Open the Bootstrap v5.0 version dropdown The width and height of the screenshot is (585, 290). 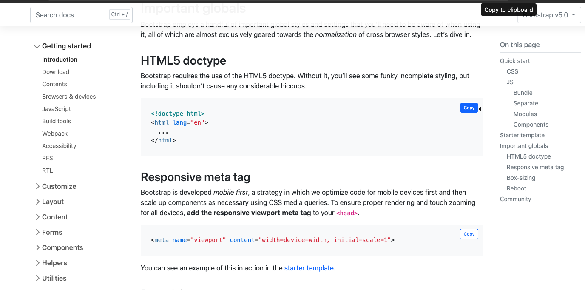549,15
